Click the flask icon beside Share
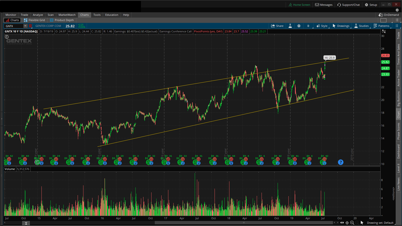The image size is (402, 226). [290, 26]
